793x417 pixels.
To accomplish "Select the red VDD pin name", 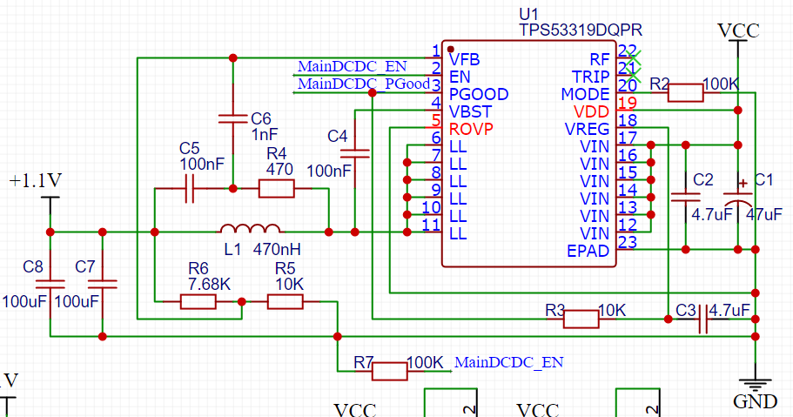I will click(x=591, y=111).
